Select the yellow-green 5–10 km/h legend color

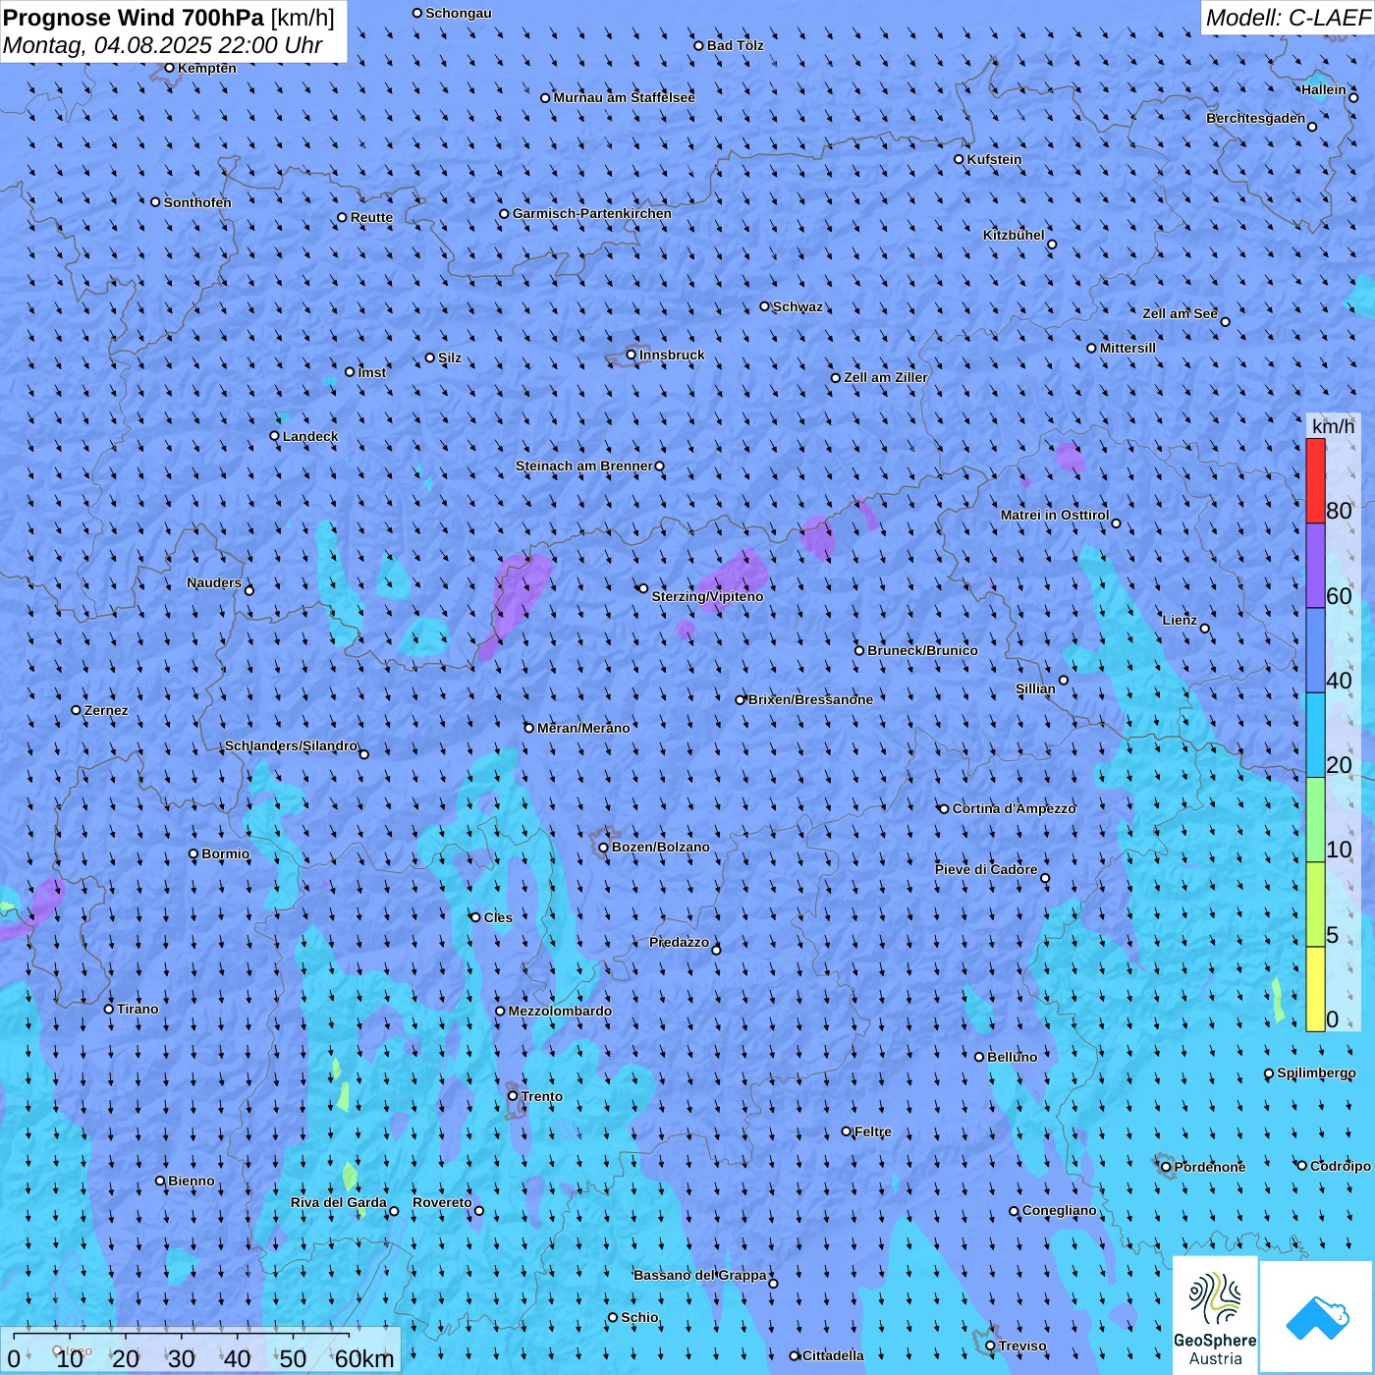[x=1315, y=904]
